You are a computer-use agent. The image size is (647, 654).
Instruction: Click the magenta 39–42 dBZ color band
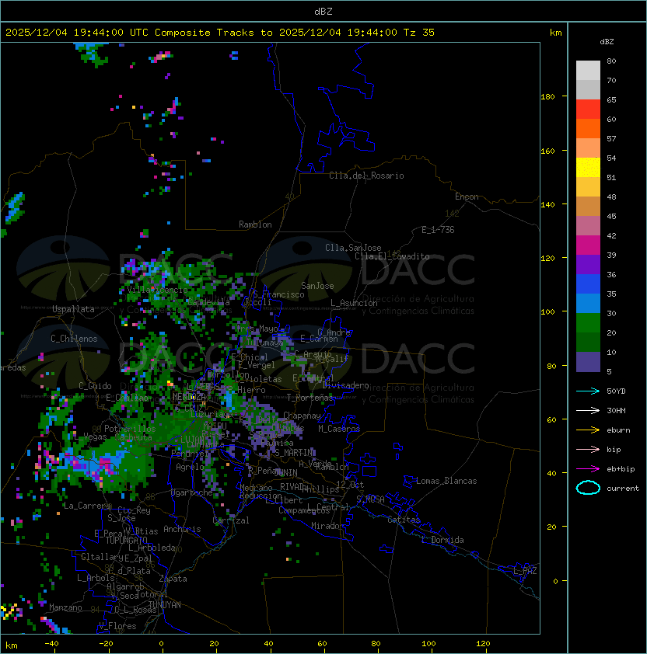coord(588,245)
